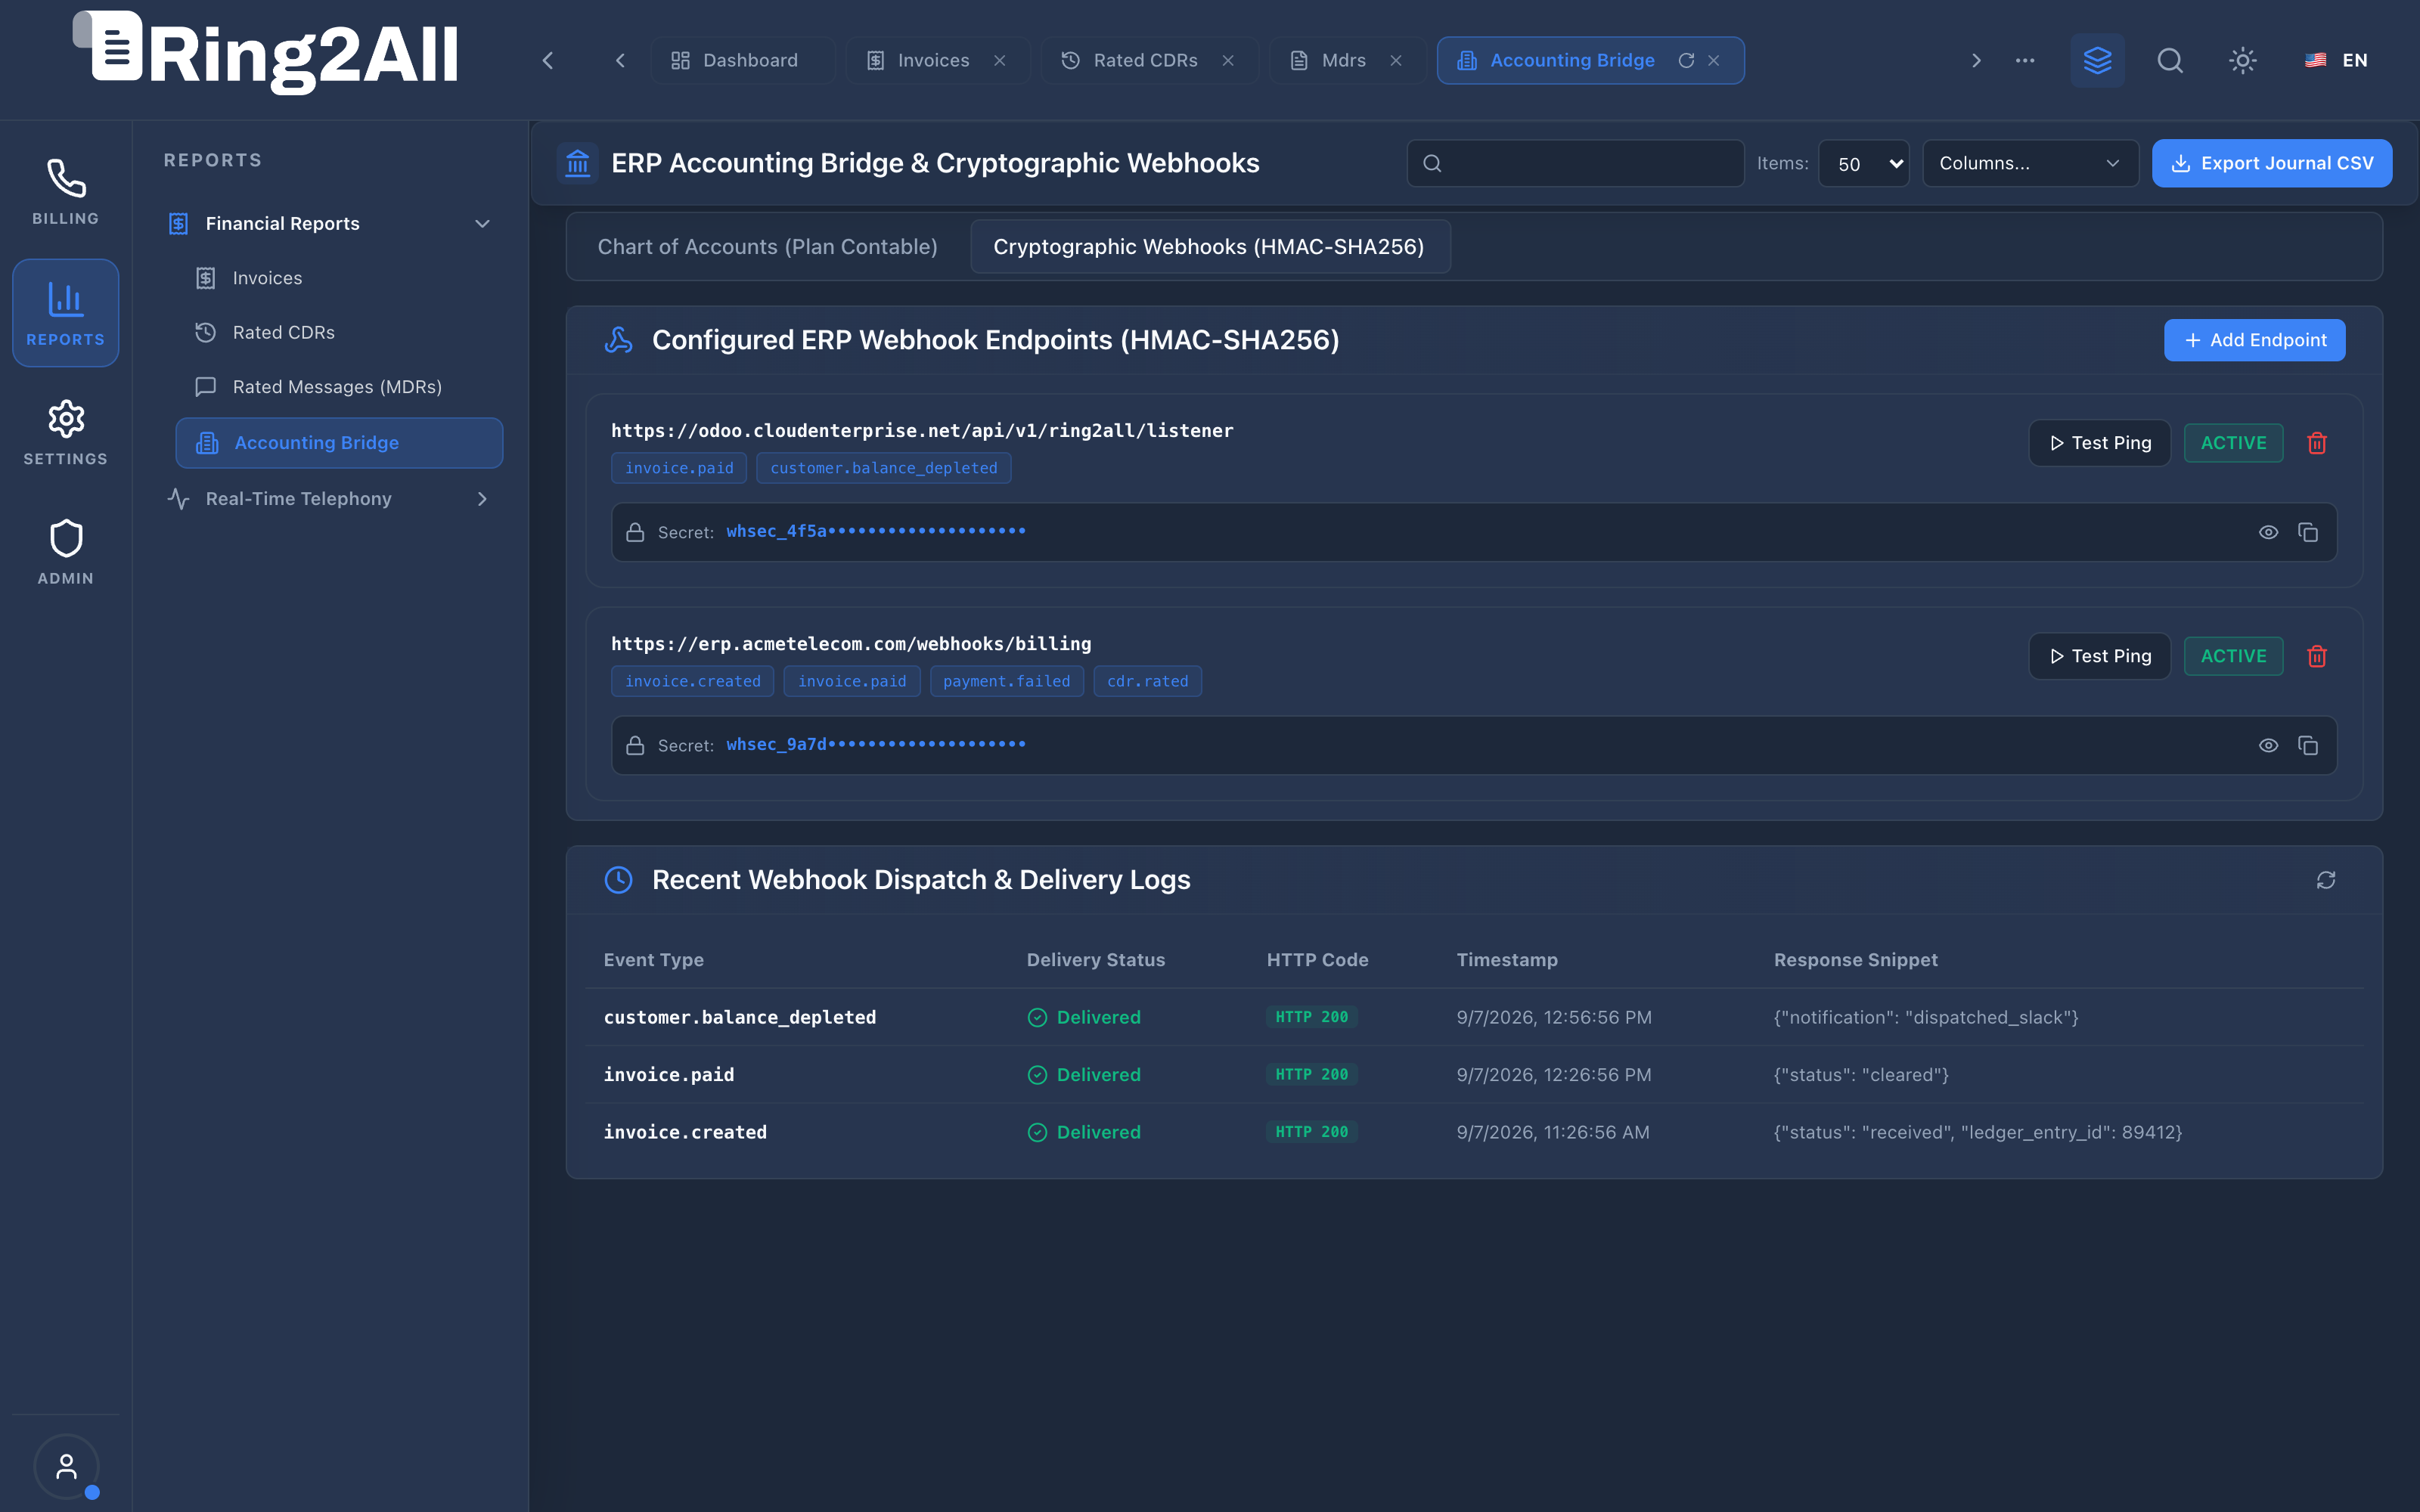This screenshot has width=2420, height=1512.
Task: Reload the Accounting Bridge tab
Action: [1686, 61]
